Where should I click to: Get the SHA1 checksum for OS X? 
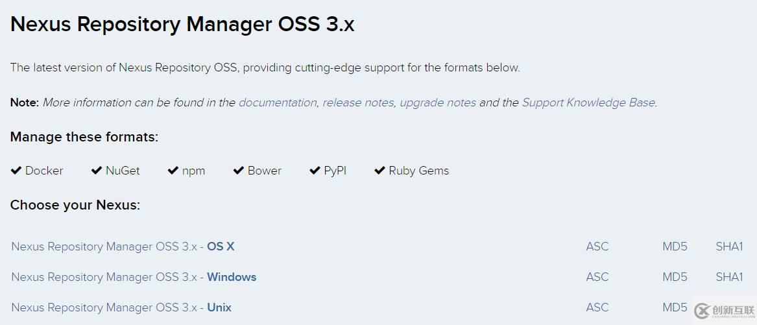[729, 247]
